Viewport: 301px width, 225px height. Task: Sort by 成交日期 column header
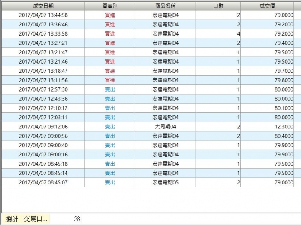[x=43, y=6]
